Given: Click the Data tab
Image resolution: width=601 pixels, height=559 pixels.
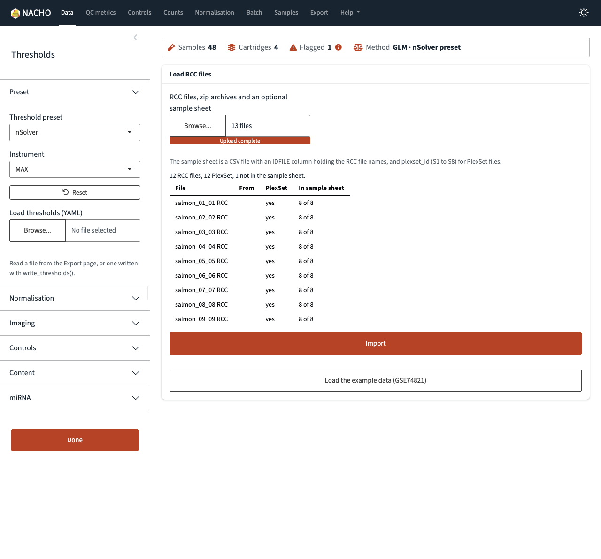Looking at the screenshot, I should (67, 13).
